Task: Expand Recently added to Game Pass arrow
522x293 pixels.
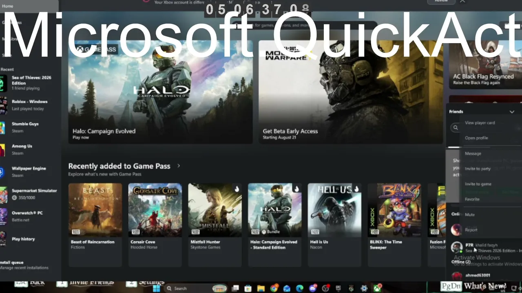Action: 179,166
